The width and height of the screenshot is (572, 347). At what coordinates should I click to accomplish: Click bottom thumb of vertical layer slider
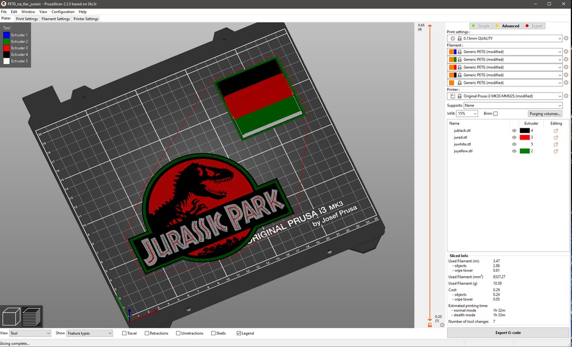coord(430,320)
